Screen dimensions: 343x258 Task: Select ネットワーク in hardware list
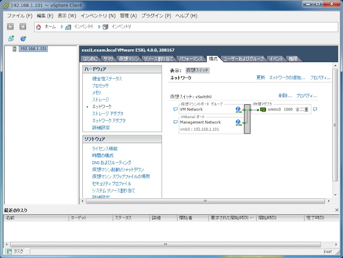point(102,107)
